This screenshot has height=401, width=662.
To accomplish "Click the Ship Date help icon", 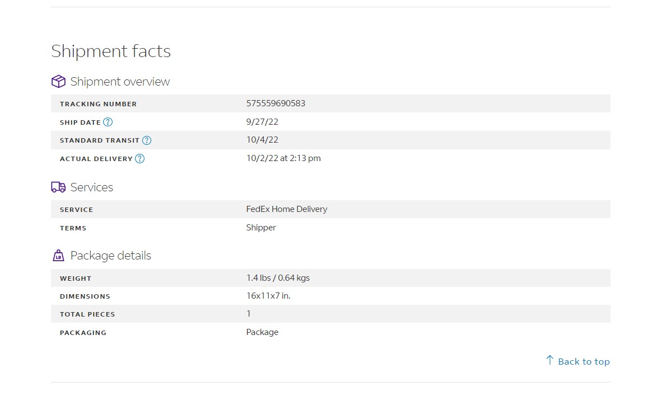I will [x=108, y=122].
